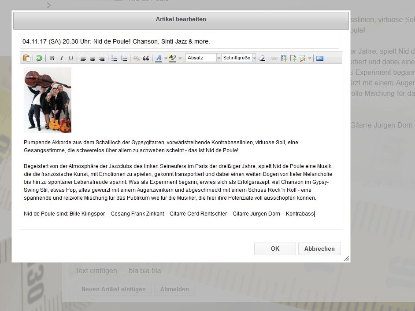415x311 pixels.
Task: Align text to the left
Action: [83, 58]
